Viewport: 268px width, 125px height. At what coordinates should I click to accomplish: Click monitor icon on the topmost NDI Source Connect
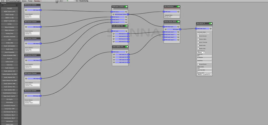pyautogui.click(x=26, y=10)
